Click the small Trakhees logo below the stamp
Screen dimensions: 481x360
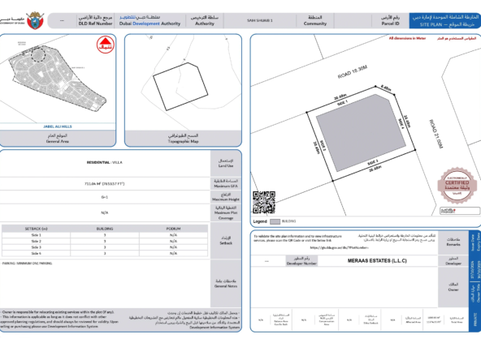click(x=460, y=211)
